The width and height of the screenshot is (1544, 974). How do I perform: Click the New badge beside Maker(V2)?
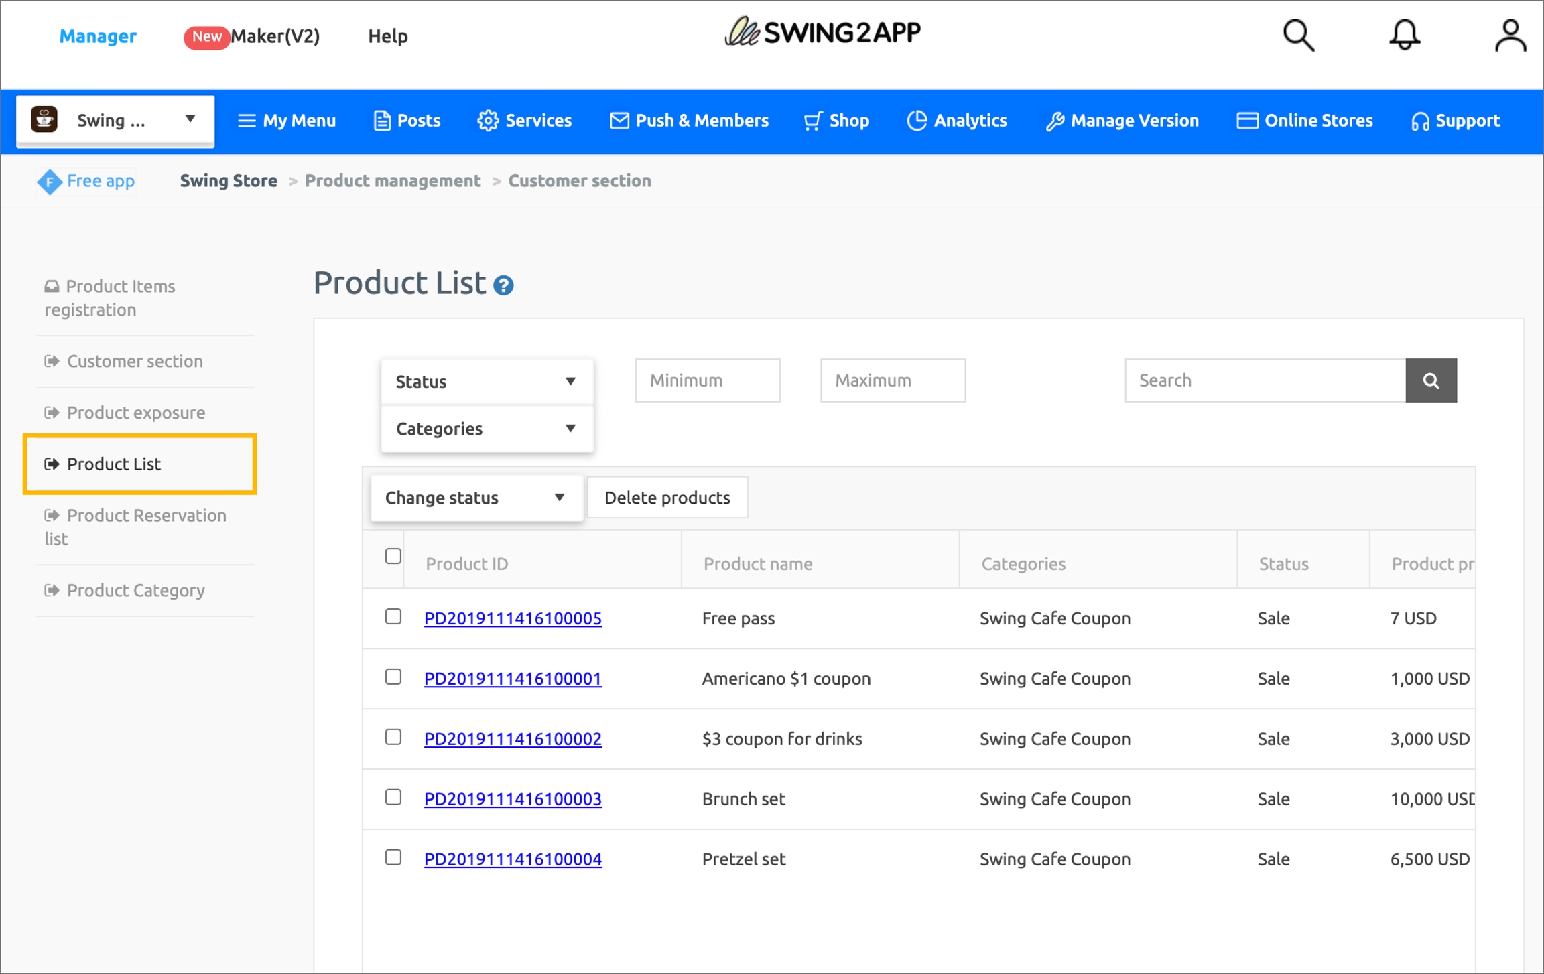(x=206, y=36)
